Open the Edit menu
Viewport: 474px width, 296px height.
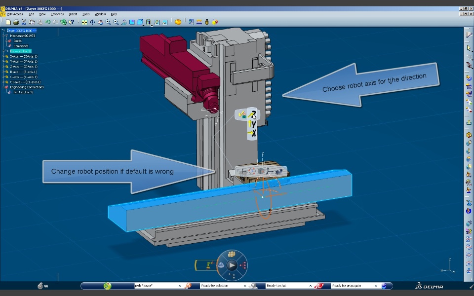click(31, 14)
